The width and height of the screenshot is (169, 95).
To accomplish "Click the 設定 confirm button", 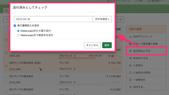I will point(107,45).
